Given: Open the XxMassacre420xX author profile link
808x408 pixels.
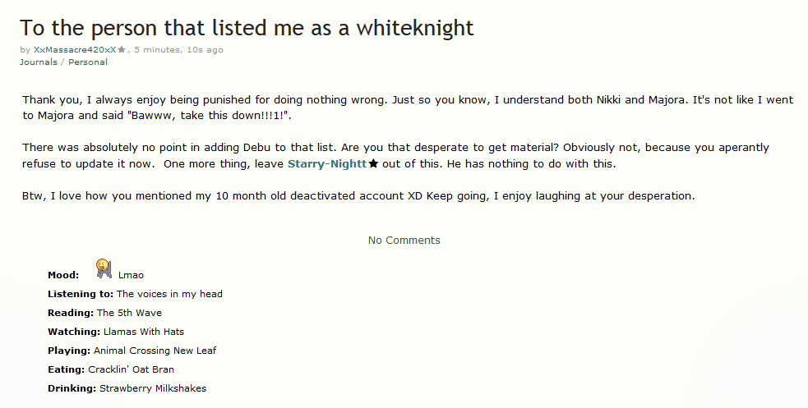Looking at the screenshot, I should (75, 50).
